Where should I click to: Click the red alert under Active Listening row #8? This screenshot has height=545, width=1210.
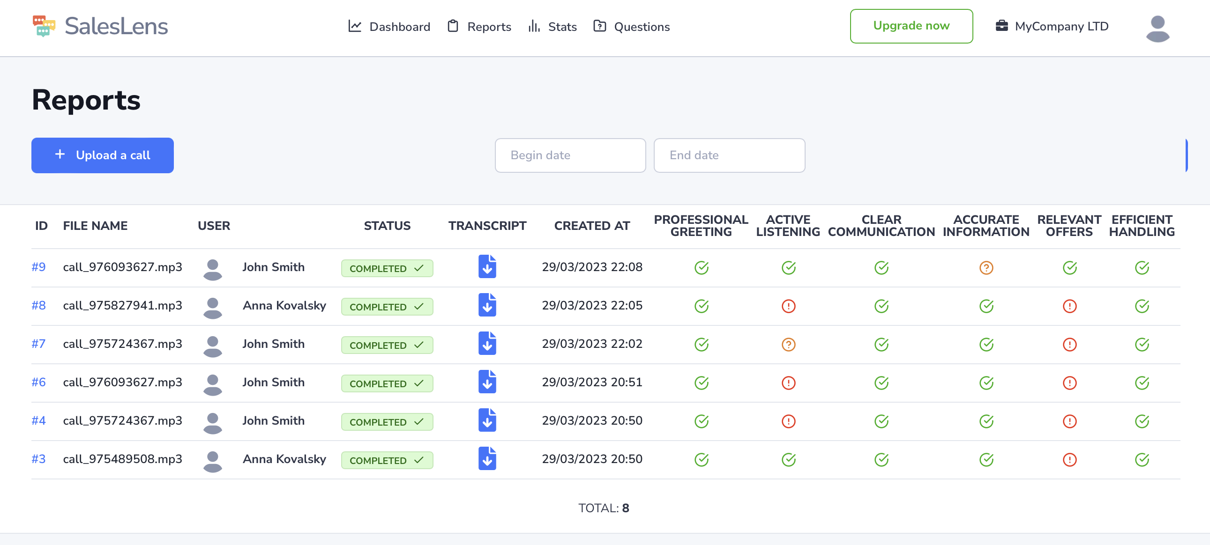pos(788,306)
